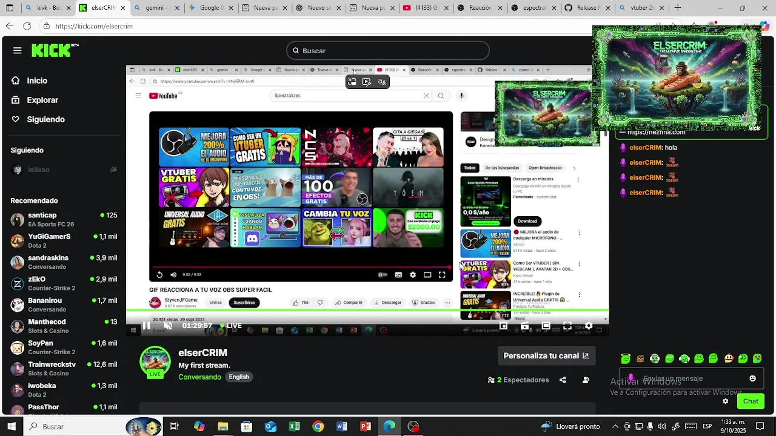This screenshot has height=436, width=776.
Task: Pick the brown angry cat emote
Action: (640, 358)
